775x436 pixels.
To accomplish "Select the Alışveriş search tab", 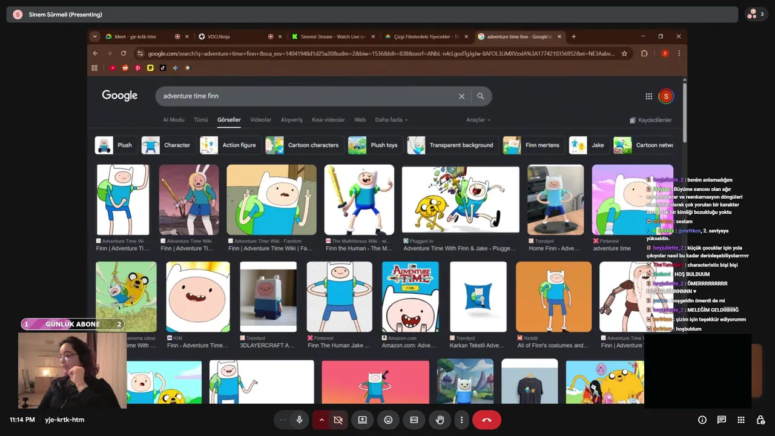I will [291, 120].
